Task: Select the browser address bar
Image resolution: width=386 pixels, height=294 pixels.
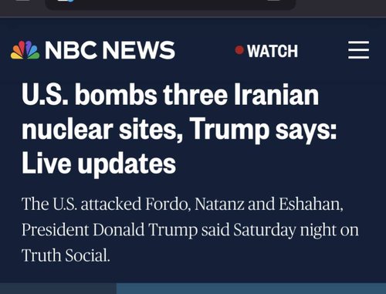Action: pyautogui.click(x=171, y=4)
